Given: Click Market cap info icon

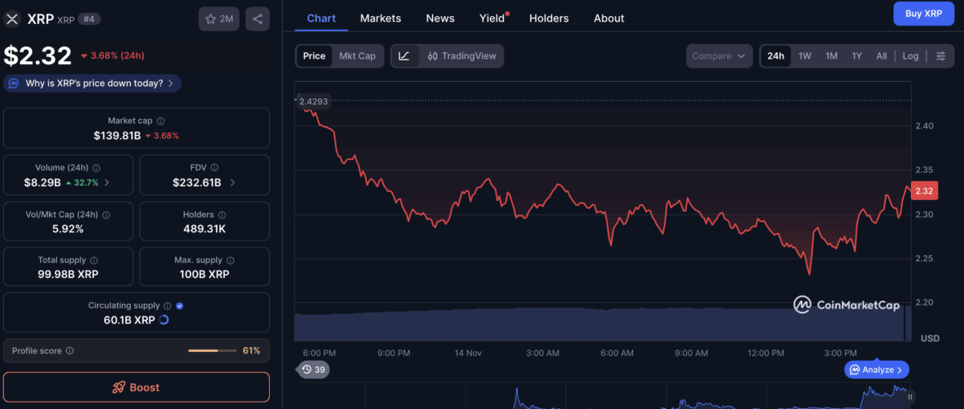Looking at the screenshot, I should pyautogui.click(x=160, y=121).
